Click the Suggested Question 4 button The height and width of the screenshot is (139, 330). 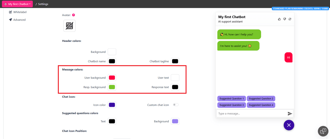point(261,105)
